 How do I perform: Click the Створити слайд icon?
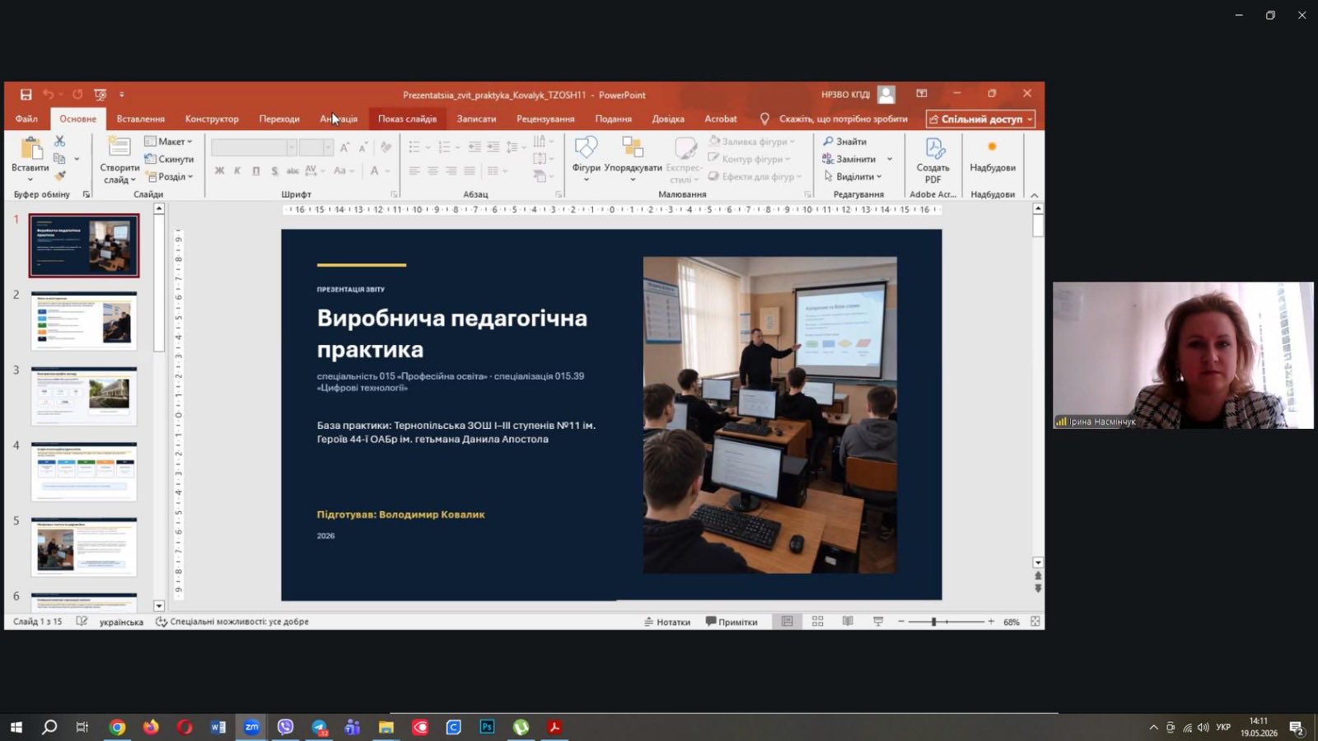tap(119, 149)
